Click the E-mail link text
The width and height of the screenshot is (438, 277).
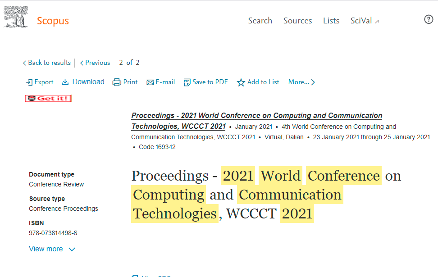click(x=165, y=82)
